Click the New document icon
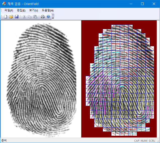Image resolution: width=160 pixels, height=143 pixels. click(6, 17)
